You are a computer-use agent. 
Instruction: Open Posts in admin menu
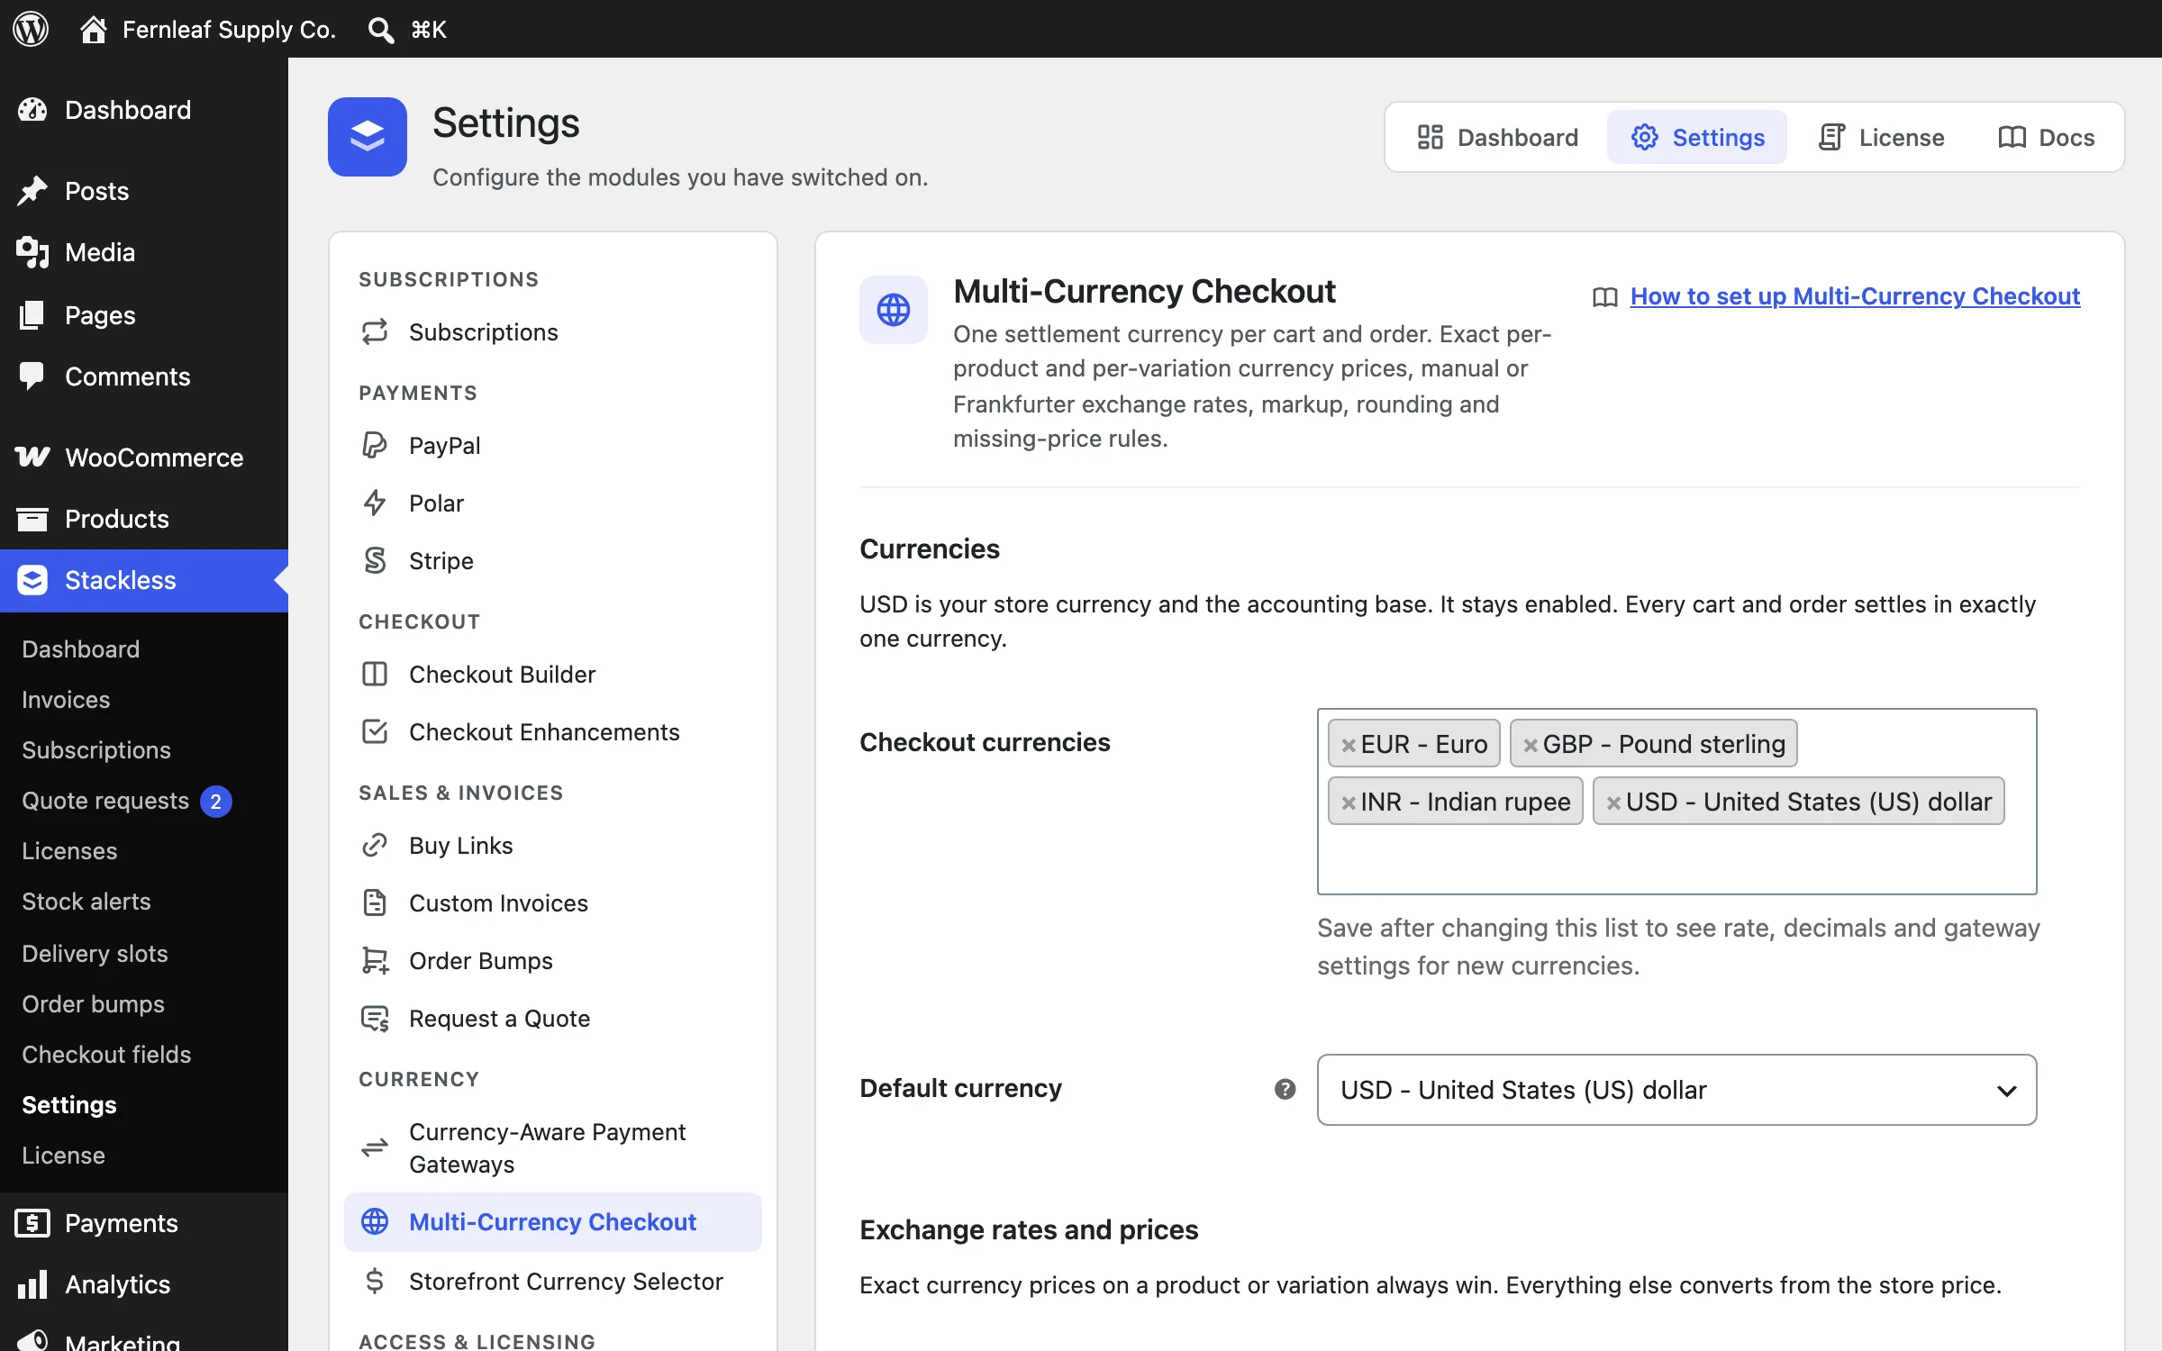pos(144,191)
